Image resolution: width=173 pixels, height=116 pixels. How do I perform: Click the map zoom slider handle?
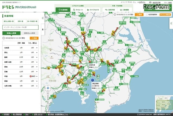[48, 101]
